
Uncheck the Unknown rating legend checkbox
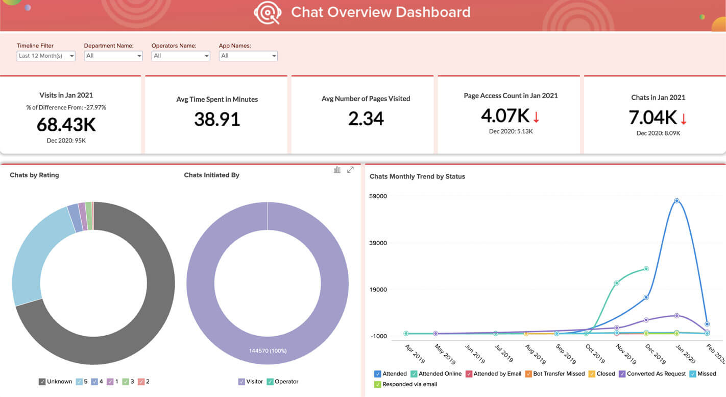[42, 382]
